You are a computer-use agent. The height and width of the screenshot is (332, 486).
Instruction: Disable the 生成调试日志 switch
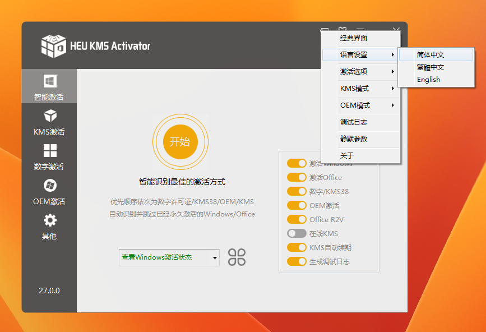297,262
